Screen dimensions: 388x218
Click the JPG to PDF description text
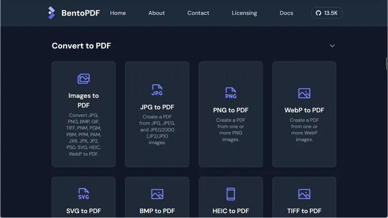coord(157,130)
